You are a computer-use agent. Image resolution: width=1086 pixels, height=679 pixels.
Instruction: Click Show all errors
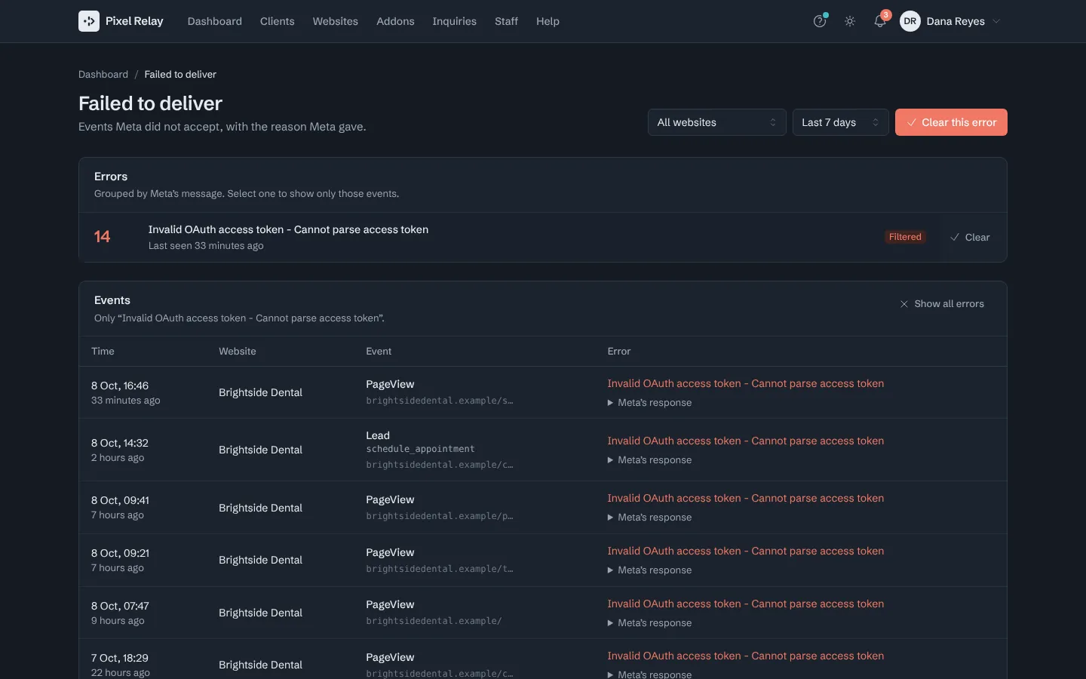pos(942,304)
